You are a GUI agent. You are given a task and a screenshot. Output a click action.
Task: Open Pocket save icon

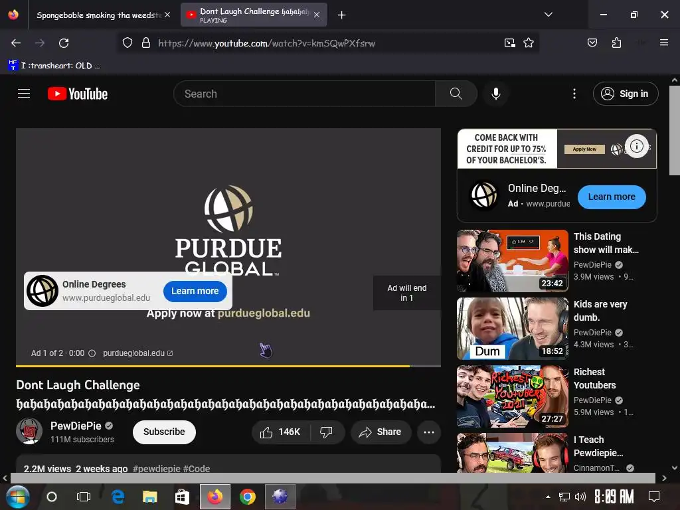[x=592, y=42]
